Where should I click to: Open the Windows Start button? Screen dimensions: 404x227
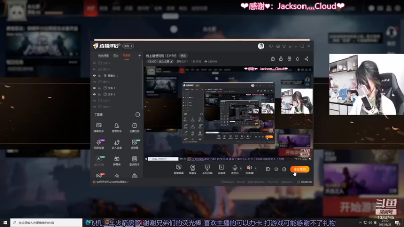[x=5, y=223]
